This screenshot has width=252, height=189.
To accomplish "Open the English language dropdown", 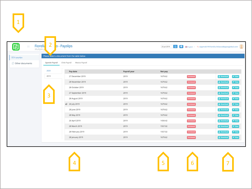I will coord(190,47).
